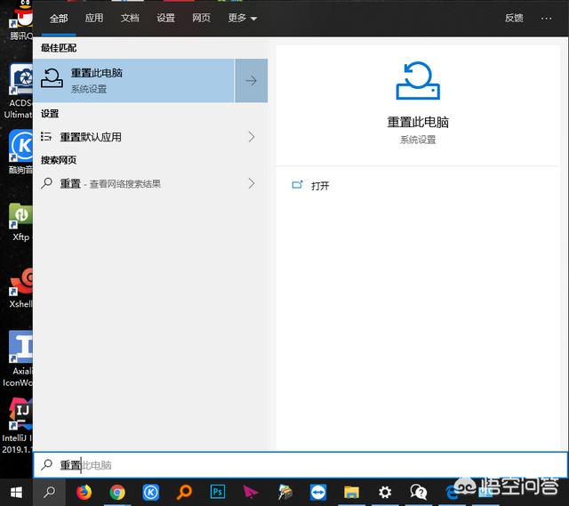Open Tencent QQ desktop shortcut
The width and height of the screenshot is (569, 506).
20,20
